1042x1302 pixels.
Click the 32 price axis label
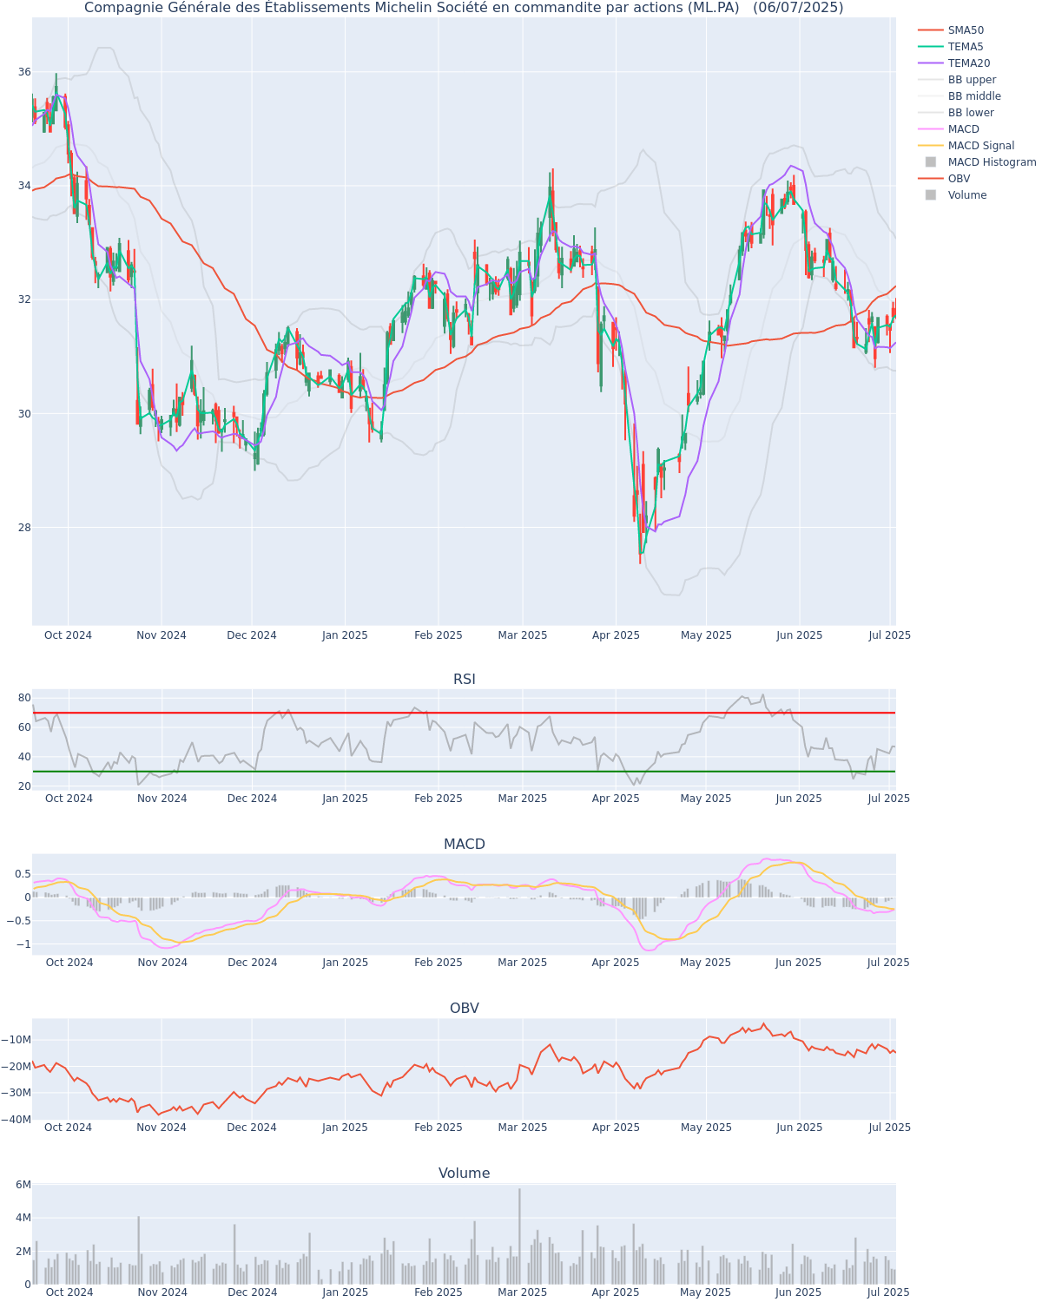click(x=23, y=299)
